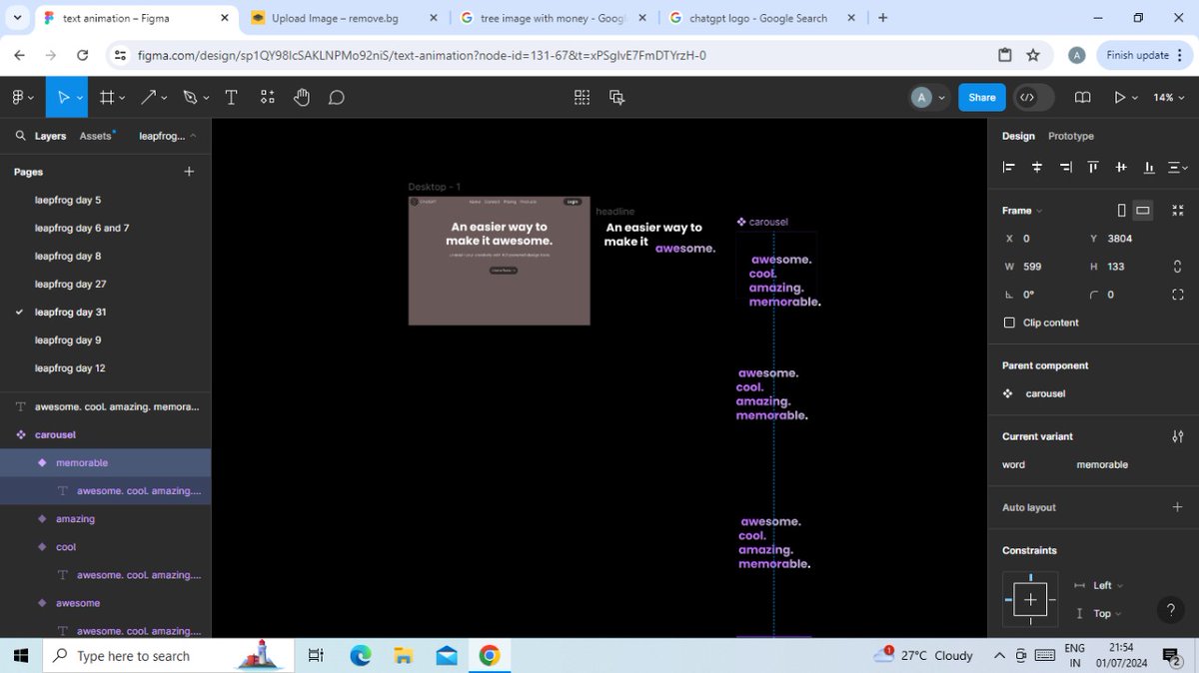Click the constraints box widget
Screen dimensions: 1199x673
point(1030,599)
